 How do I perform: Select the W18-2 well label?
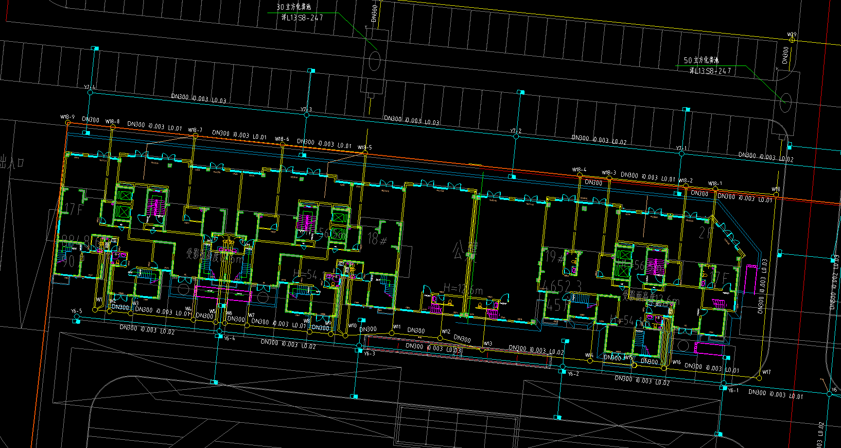pos(685,181)
